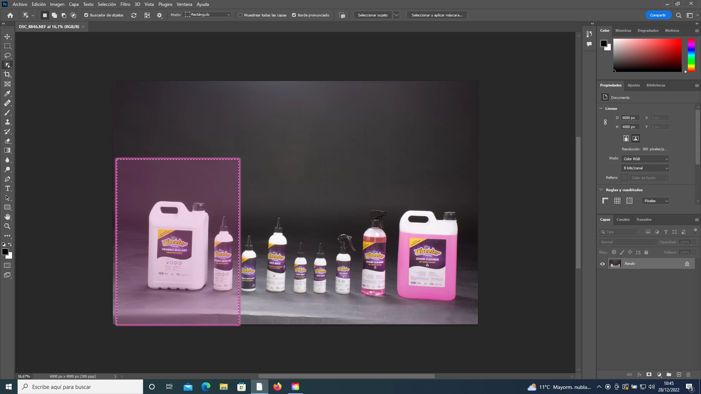This screenshot has width=701, height=394.
Task: Select the Horizontal Type tool
Action: (x=7, y=188)
